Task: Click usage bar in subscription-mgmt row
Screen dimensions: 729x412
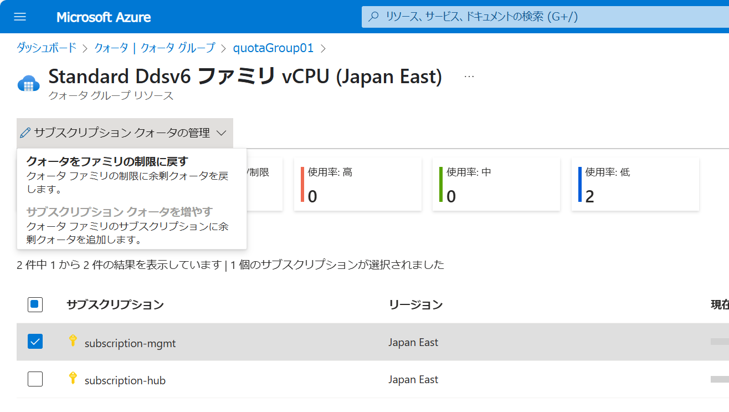Action: [x=720, y=342]
